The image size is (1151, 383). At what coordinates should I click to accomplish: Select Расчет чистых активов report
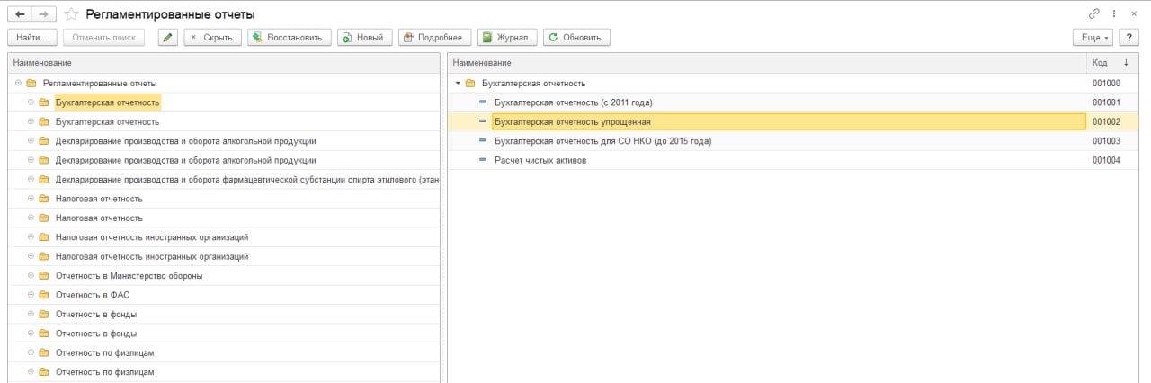coord(540,160)
